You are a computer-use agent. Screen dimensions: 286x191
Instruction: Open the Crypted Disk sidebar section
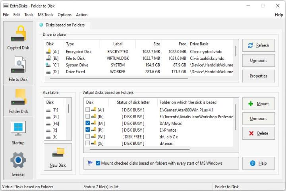coord(18,37)
